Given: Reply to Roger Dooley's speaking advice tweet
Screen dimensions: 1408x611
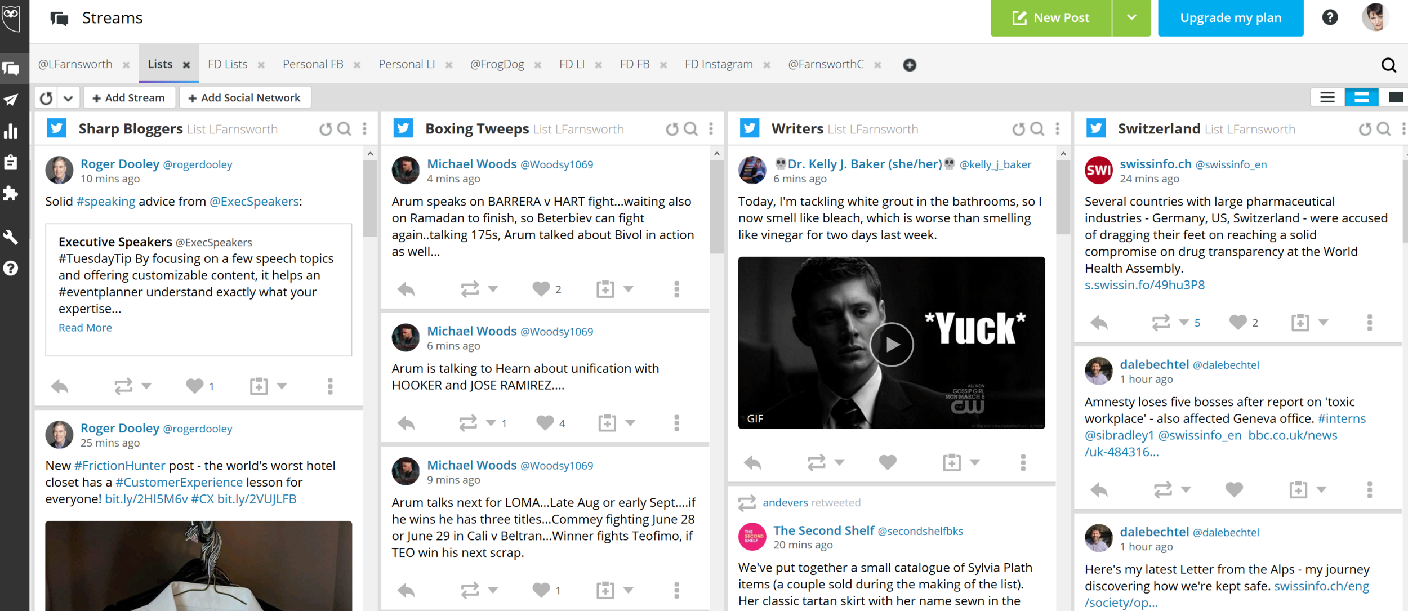Looking at the screenshot, I should 59,386.
